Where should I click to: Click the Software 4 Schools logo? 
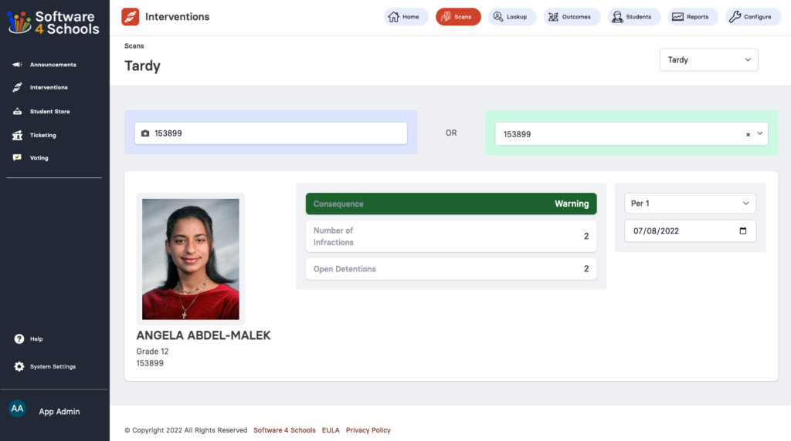click(x=53, y=22)
